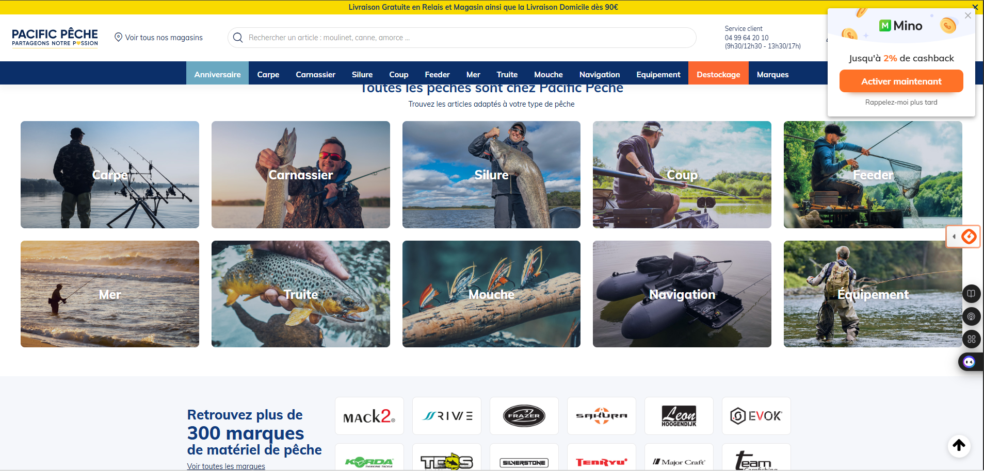Click Rappelez-moi plus tard link
Screen dimensions: 984x471
click(x=901, y=102)
